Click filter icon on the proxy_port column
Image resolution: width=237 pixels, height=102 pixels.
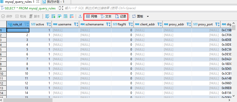(x=217, y=25)
